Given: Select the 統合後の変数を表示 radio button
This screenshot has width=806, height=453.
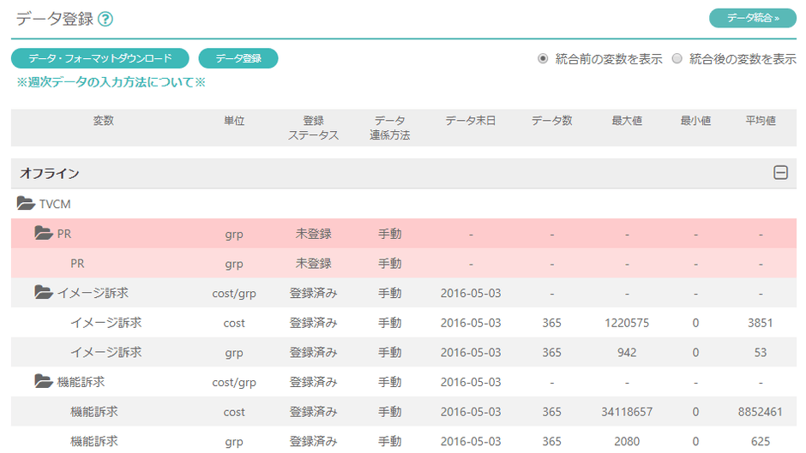Looking at the screenshot, I should tap(677, 59).
